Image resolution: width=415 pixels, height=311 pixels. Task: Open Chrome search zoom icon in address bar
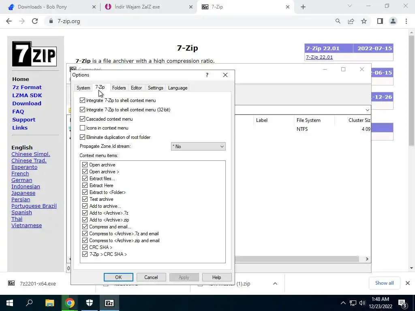(338, 21)
